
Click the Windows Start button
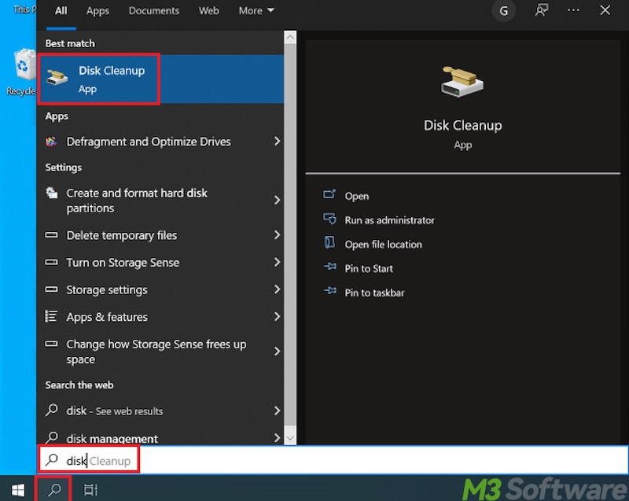[x=18, y=489]
